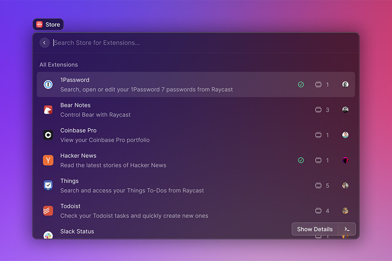Click the command count icon for Bear Notes
The width and height of the screenshot is (392, 261).
pos(318,110)
